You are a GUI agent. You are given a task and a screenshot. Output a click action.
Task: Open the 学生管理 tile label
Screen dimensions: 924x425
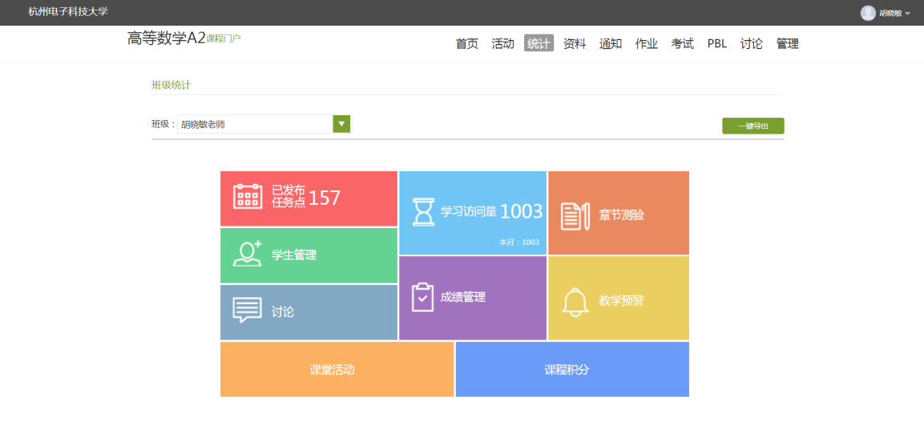pyautogui.click(x=294, y=255)
